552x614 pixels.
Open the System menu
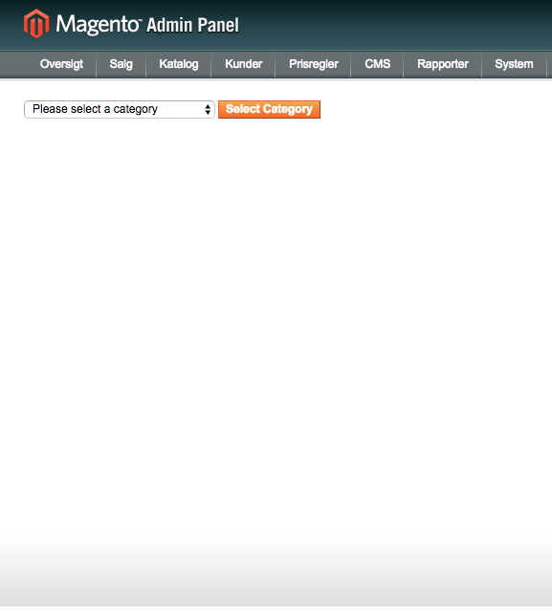(x=514, y=64)
